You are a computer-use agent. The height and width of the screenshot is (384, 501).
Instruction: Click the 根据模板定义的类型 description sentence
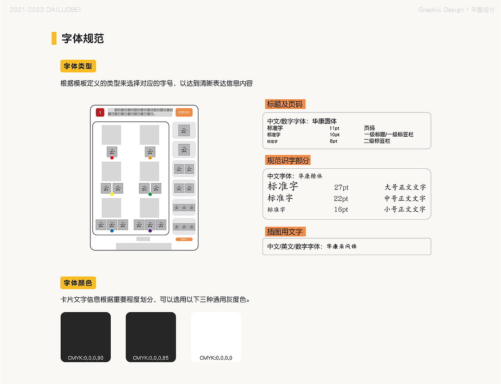pos(157,83)
